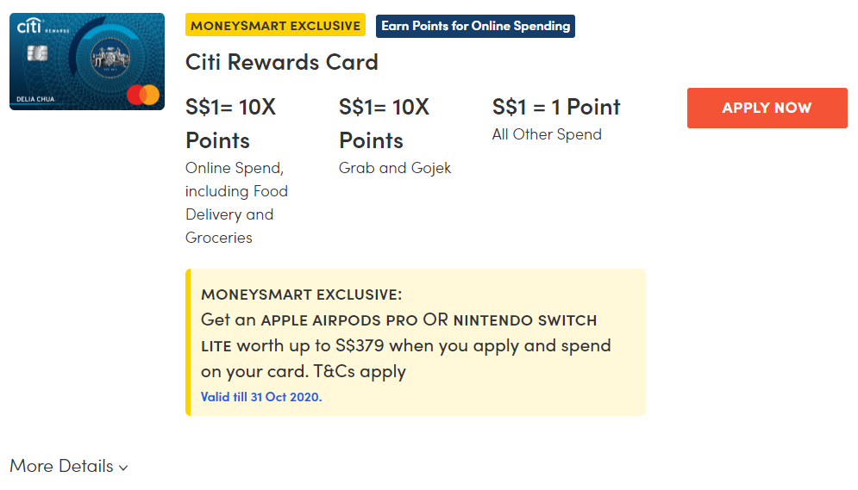Click the Apple AirPods Pro promo text
Image resolution: width=858 pixels, height=490 pixels.
click(x=339, y=319)
